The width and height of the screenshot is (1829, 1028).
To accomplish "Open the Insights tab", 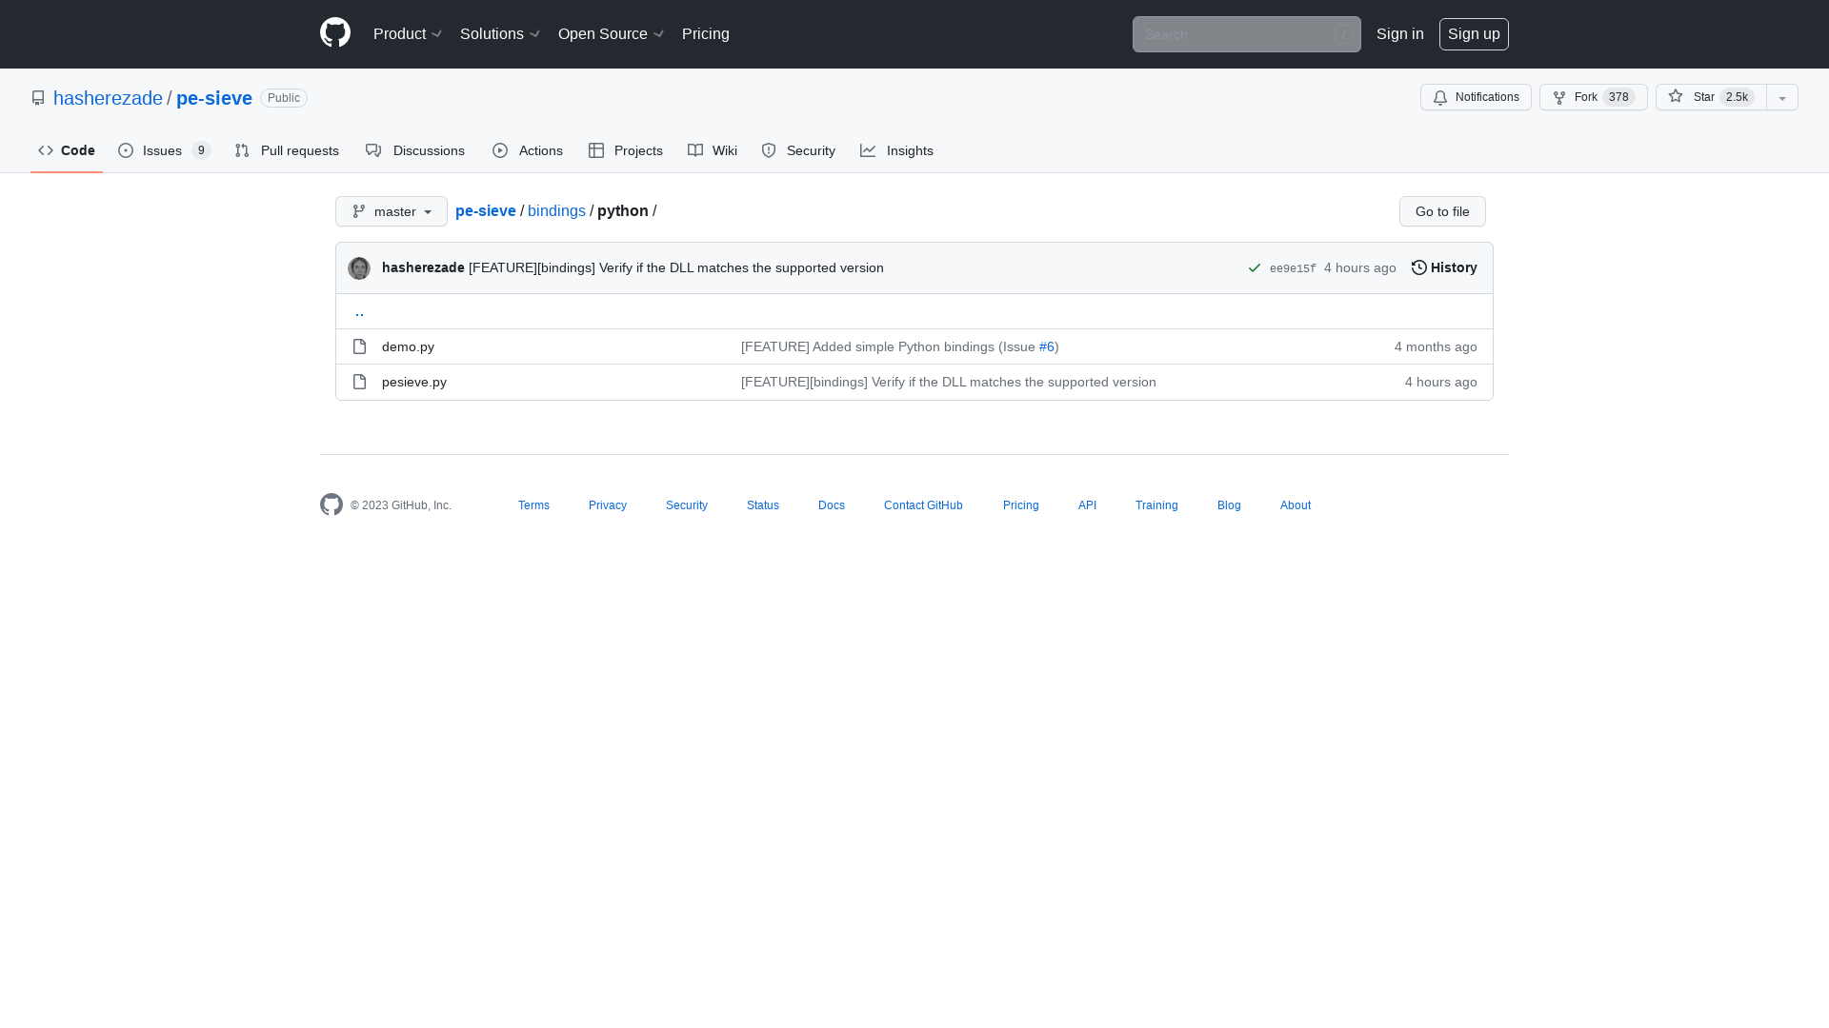I will tap(896, 150).
